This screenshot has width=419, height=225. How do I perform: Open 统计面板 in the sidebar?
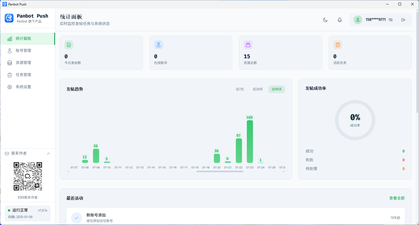[x=28, y=39]
